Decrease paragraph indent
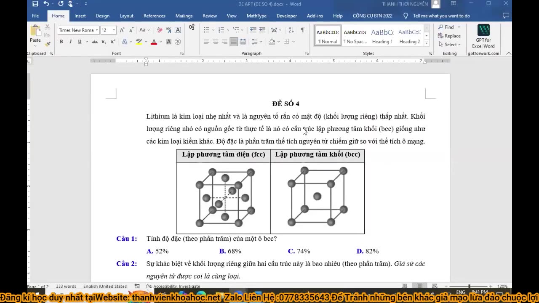The height and width of the screenshot is (303, 539). click(x=253, y=30)
